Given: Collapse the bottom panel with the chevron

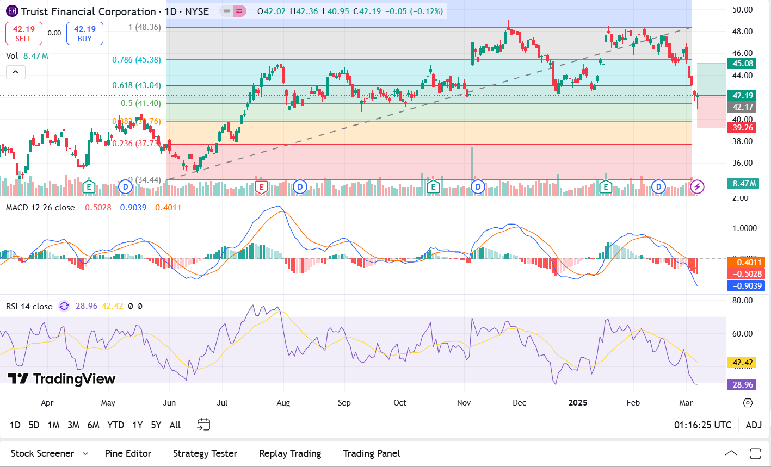Looking at the screenshot, I should [x=731, y=453].
